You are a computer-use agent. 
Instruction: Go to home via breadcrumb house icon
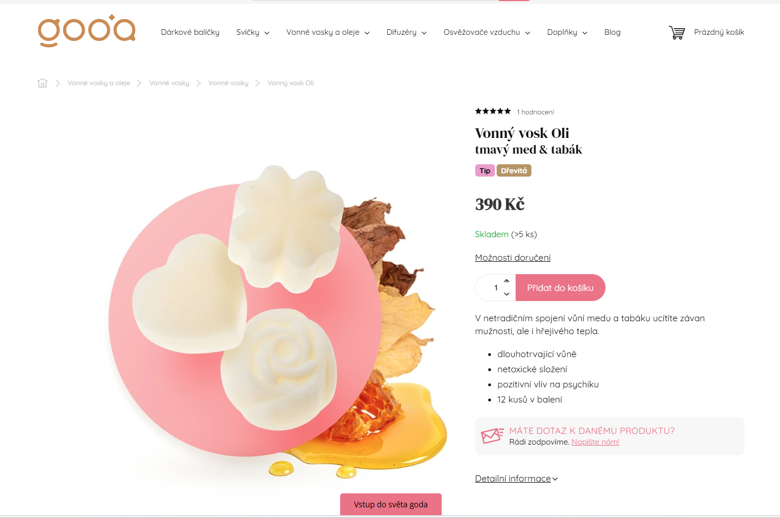[x=43, y=83]
